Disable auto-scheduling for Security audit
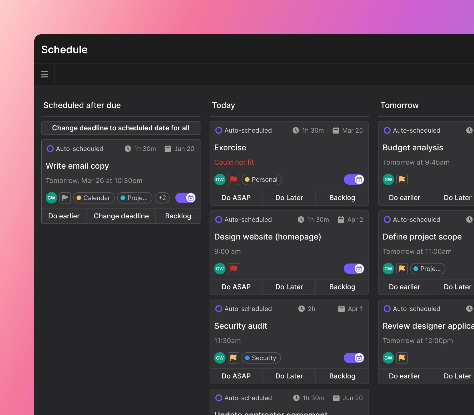The width and height of the screenshot is (474, 415). (x=354, y=358)
